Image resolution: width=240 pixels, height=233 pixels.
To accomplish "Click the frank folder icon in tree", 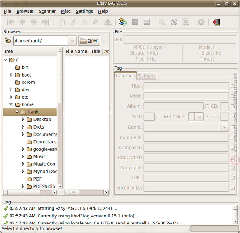I will pos(23,112).
